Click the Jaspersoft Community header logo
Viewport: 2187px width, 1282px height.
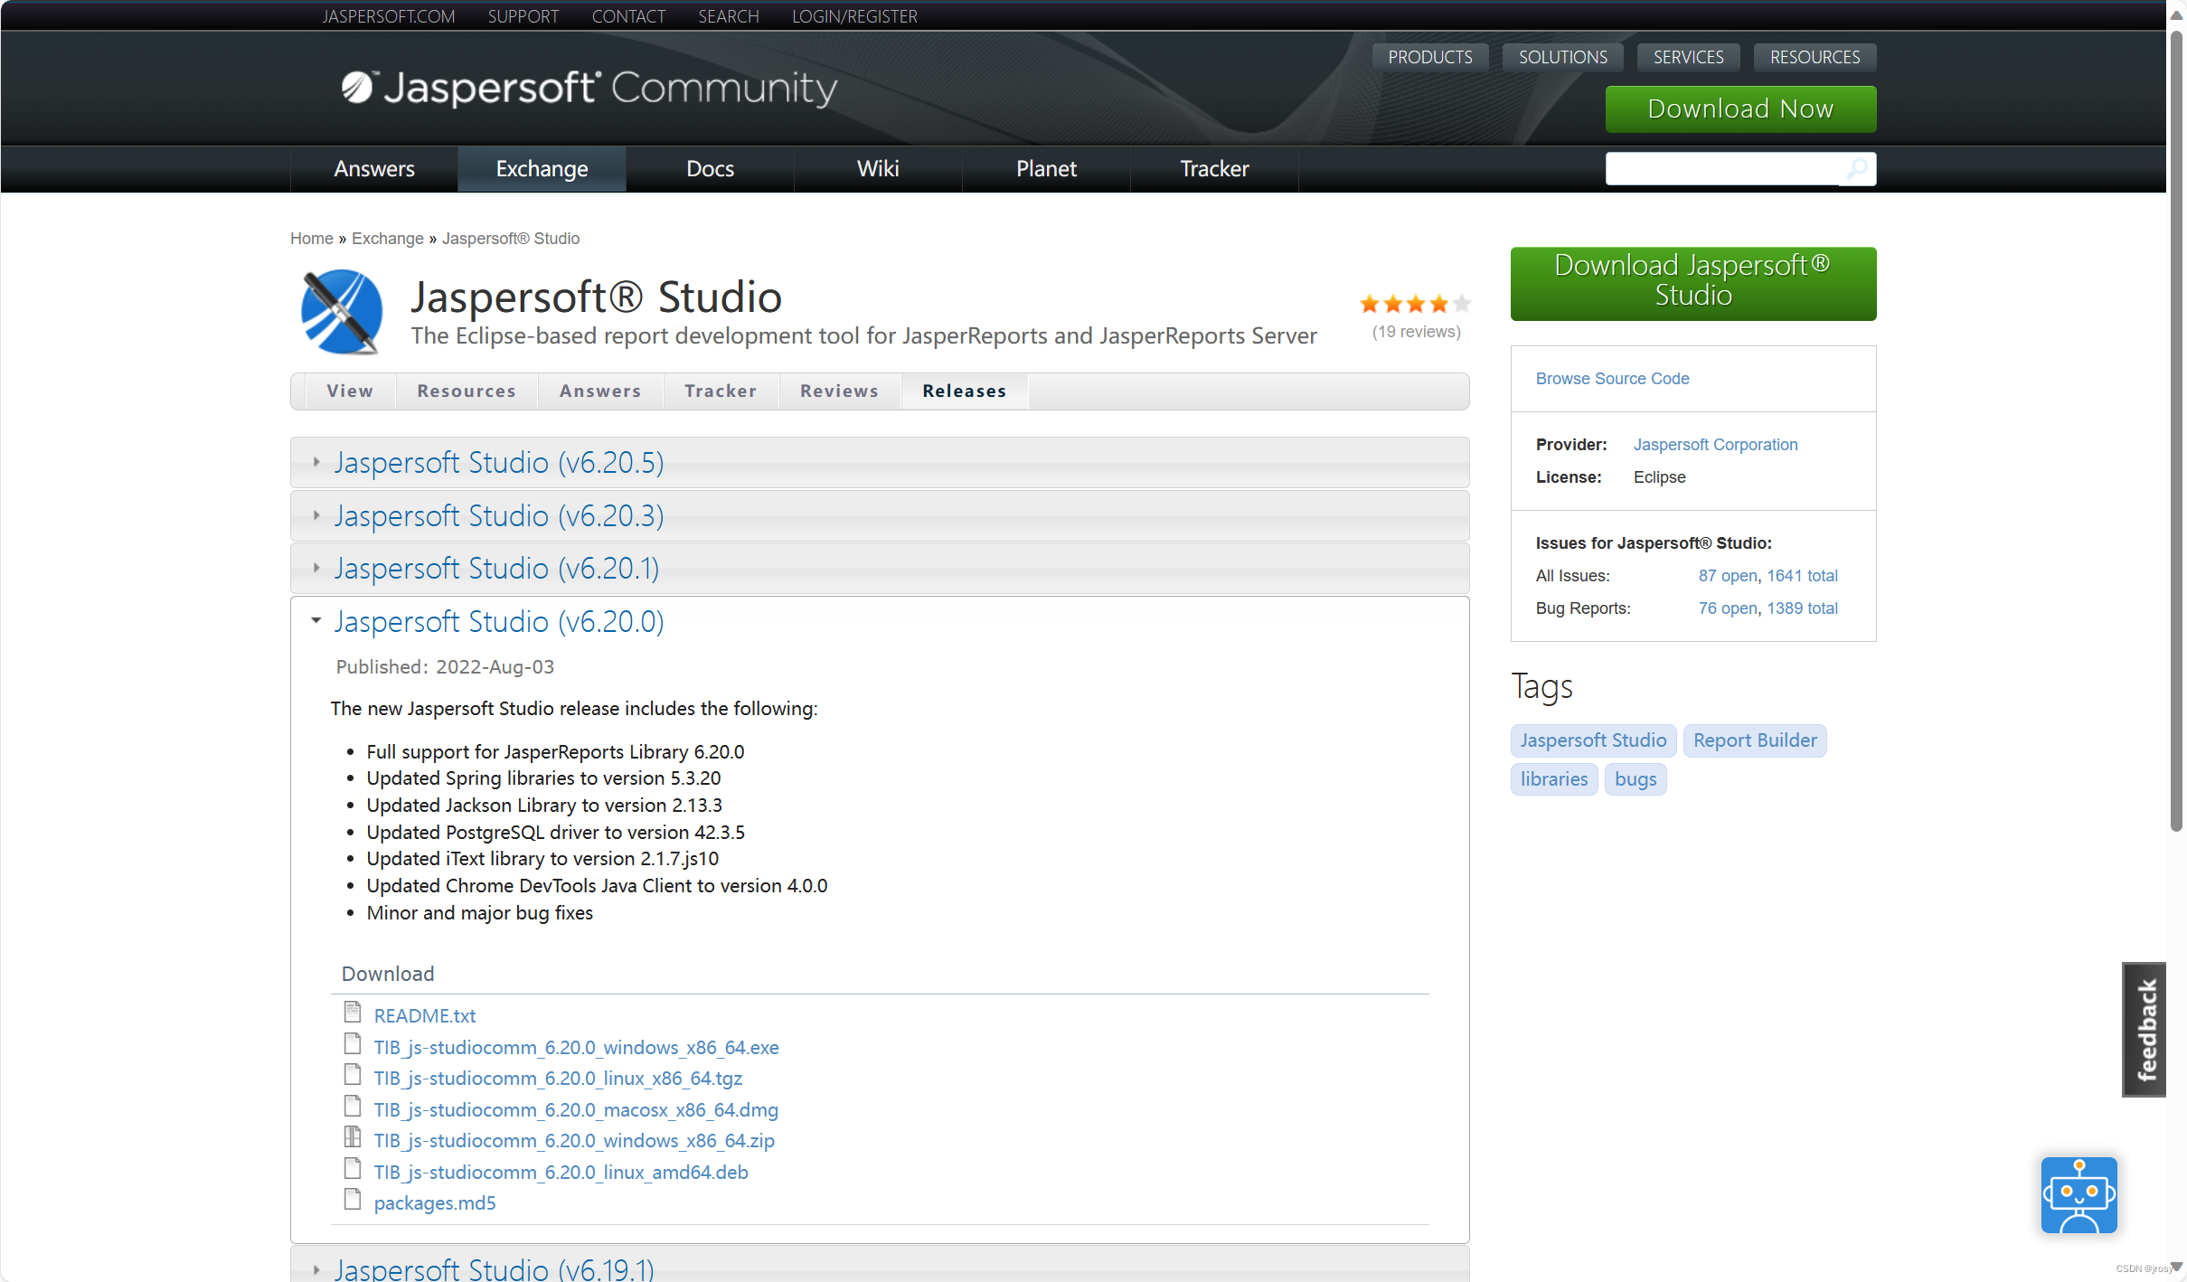point(589,89)
